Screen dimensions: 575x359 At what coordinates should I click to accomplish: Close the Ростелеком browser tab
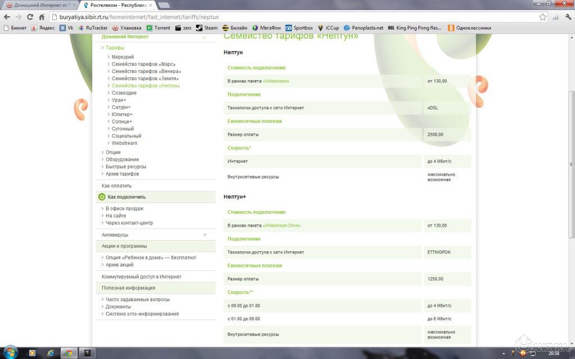[150, 6]
